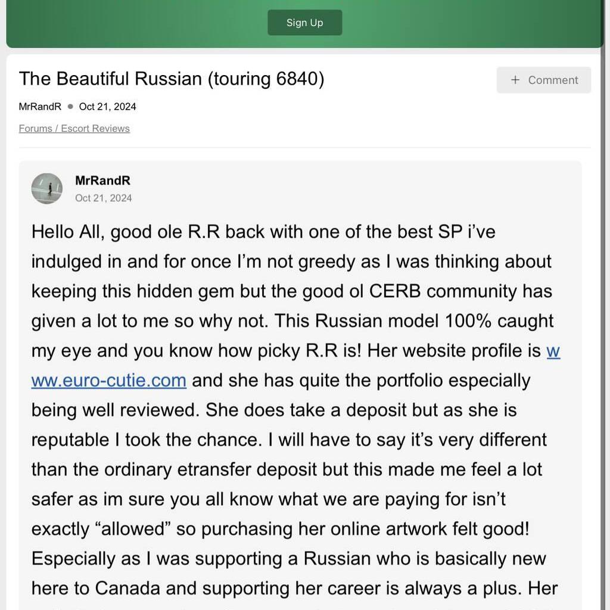Follow the ww.euro-cutie.com hyperlink
This screenshot has width=610, height=610.
(109, 381)
